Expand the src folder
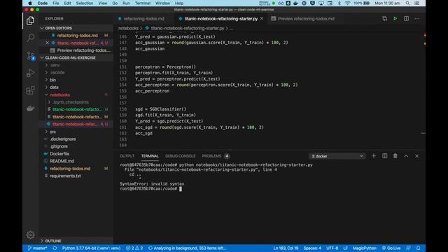448x252 pixels. pos(53,132)
